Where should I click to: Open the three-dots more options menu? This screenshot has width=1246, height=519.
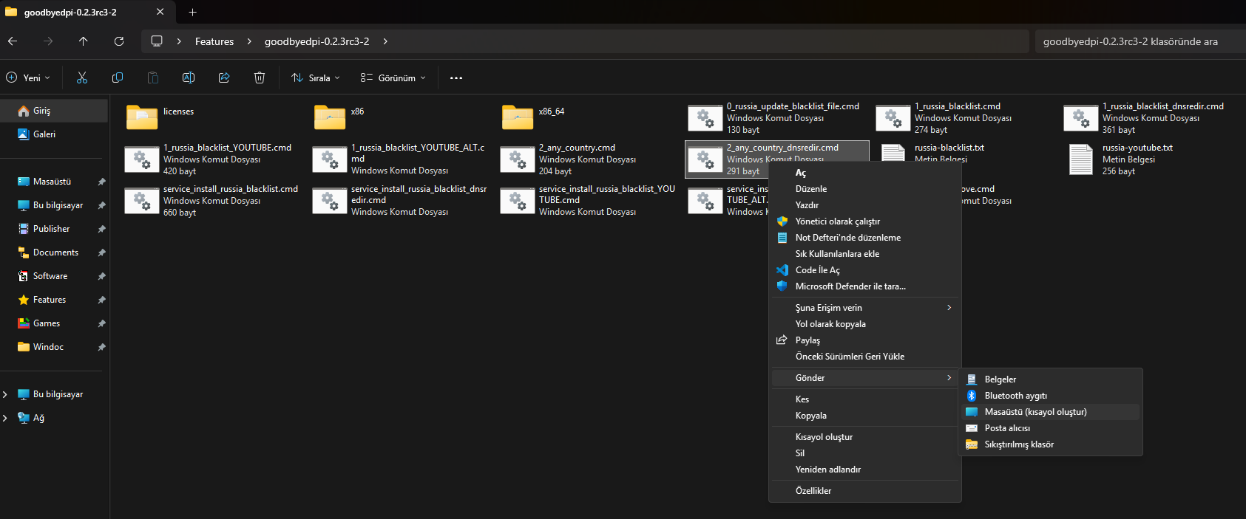tap(456, 78)
